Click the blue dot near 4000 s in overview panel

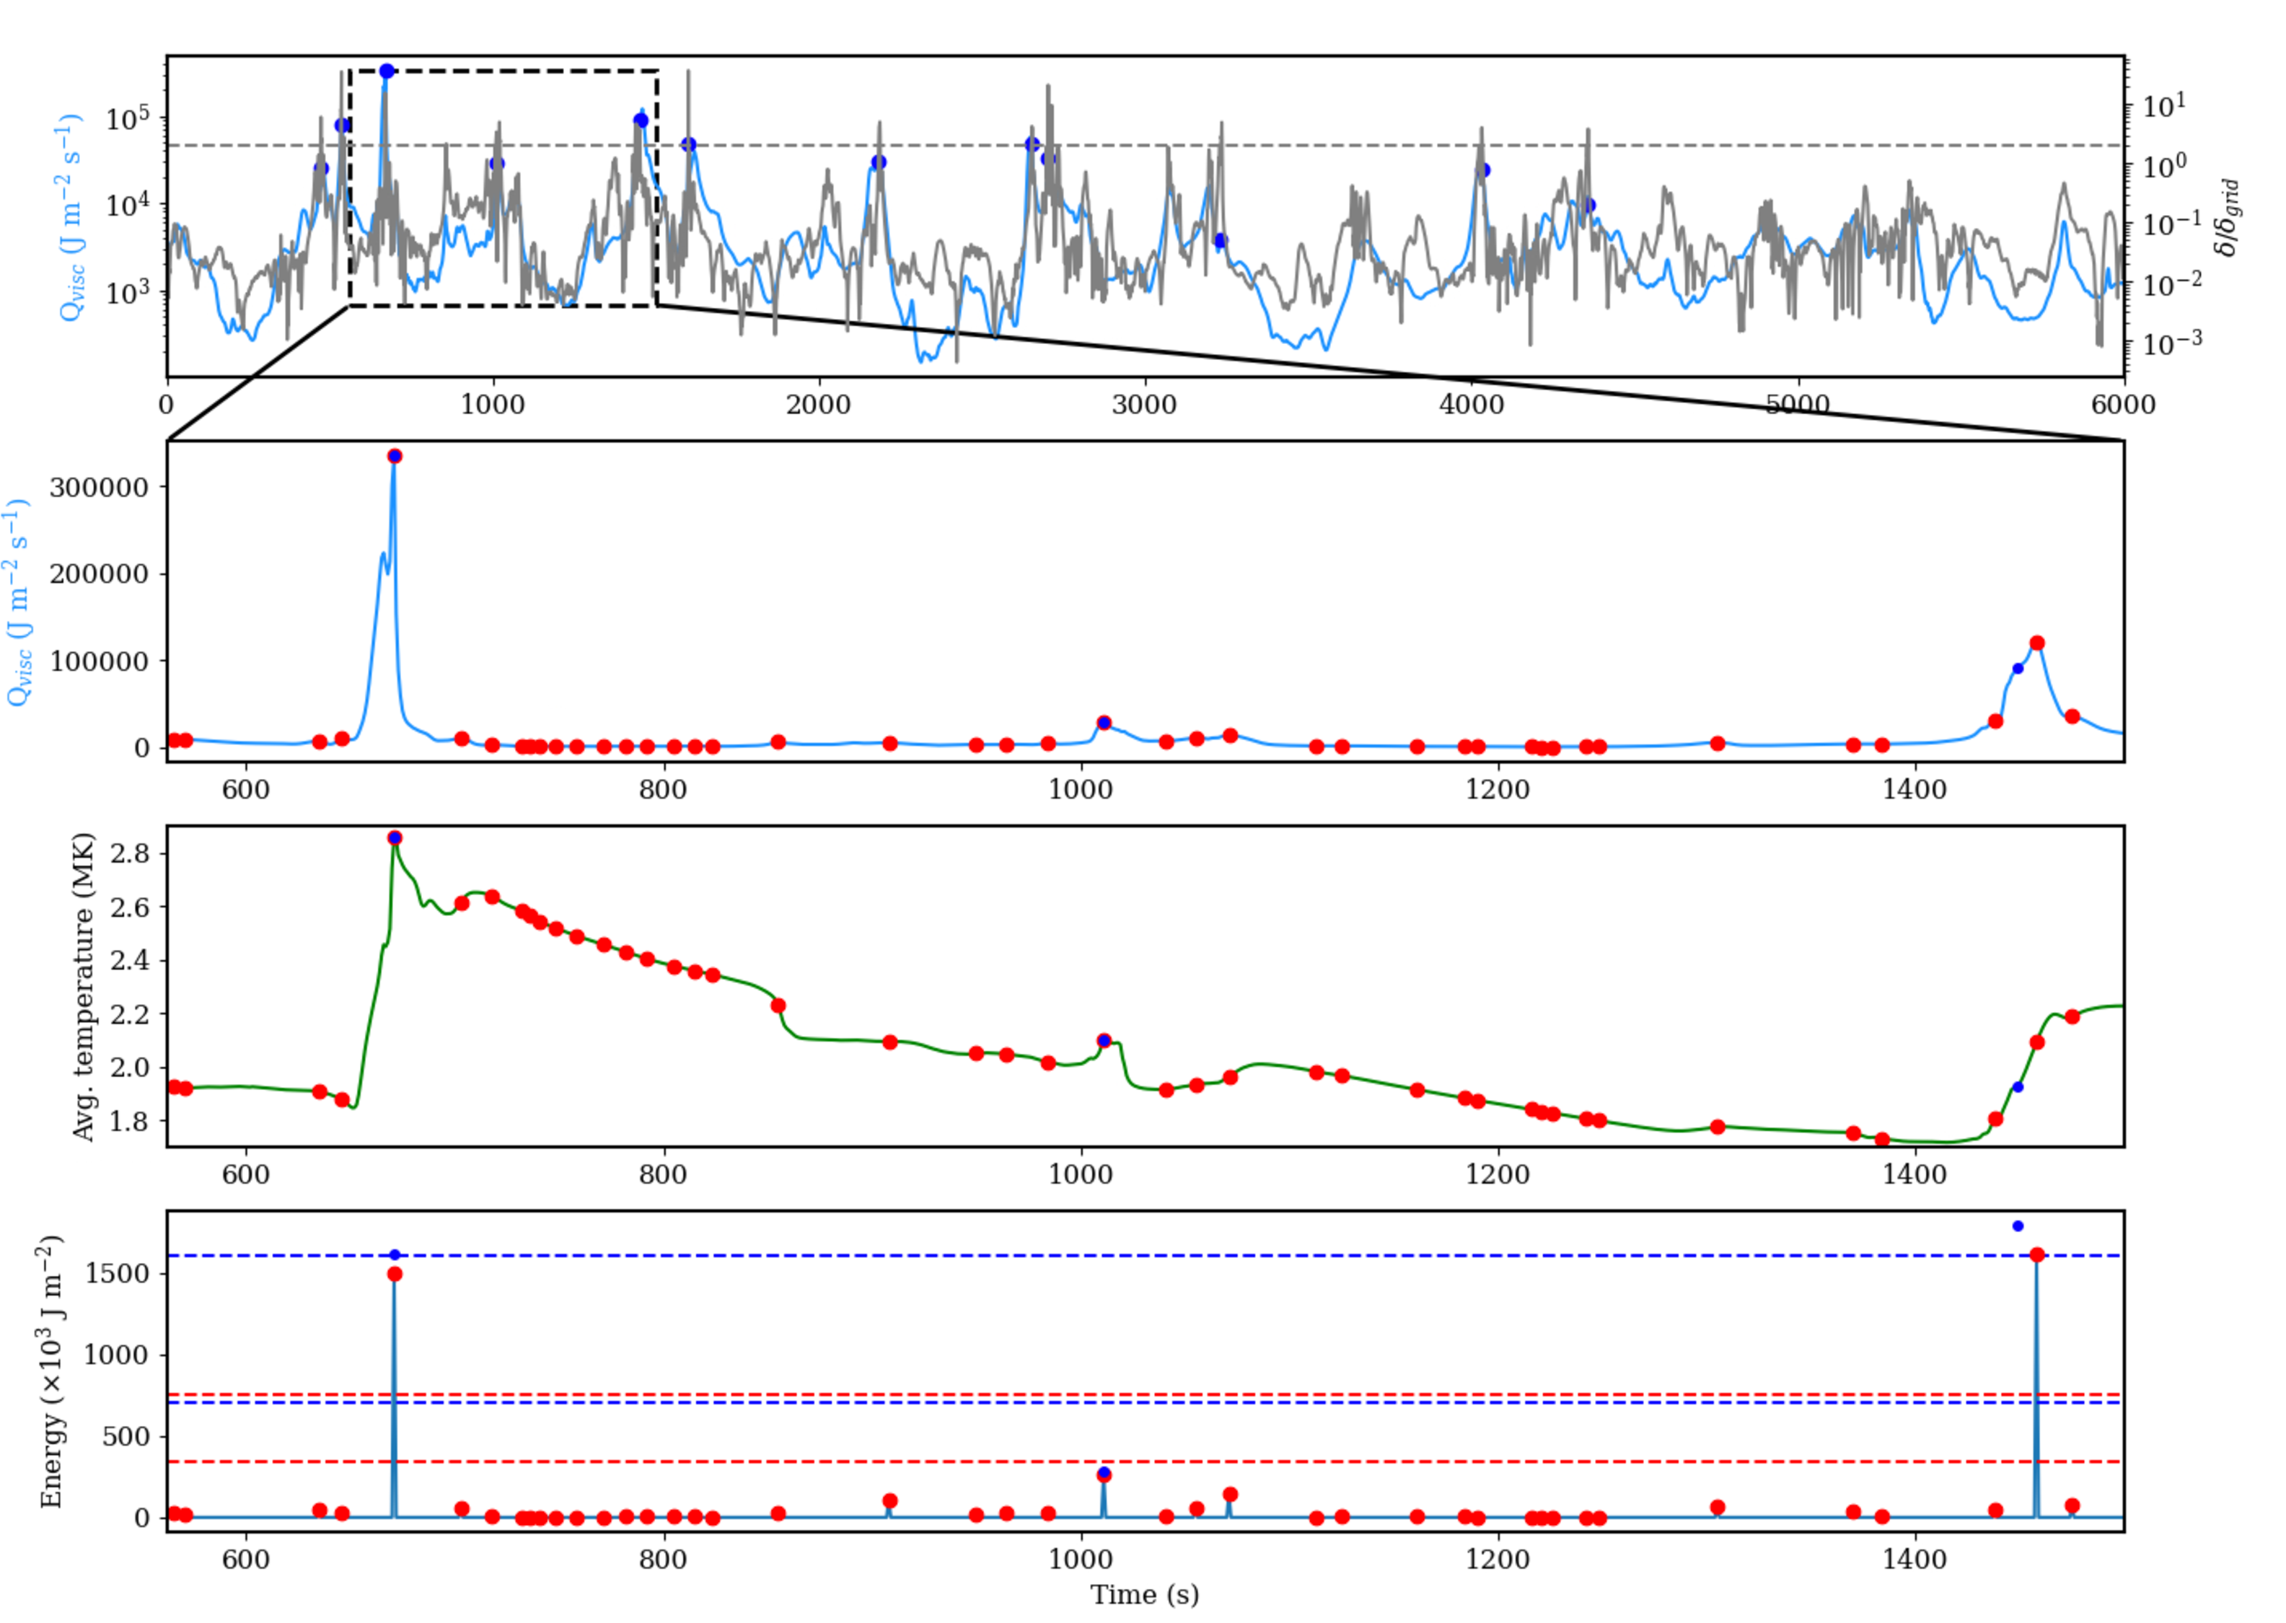coord(1485,171)
